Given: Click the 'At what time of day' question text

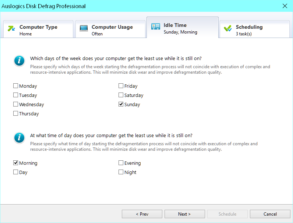Looking at the screenshot, I should [x=111, y=136].
